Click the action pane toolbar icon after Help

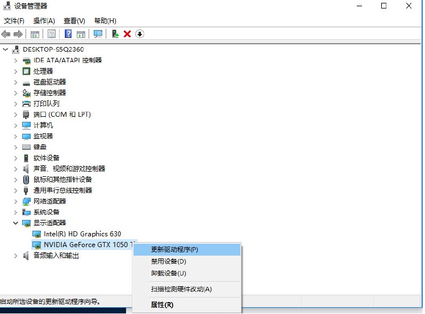tap(81, 34)
